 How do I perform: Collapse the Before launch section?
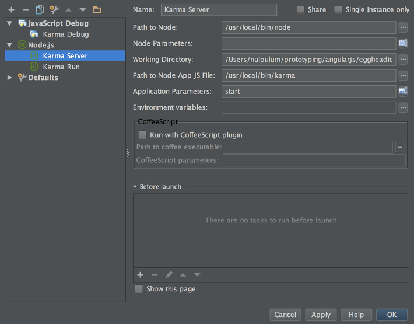pyautogui.click(x=135, y=187)
